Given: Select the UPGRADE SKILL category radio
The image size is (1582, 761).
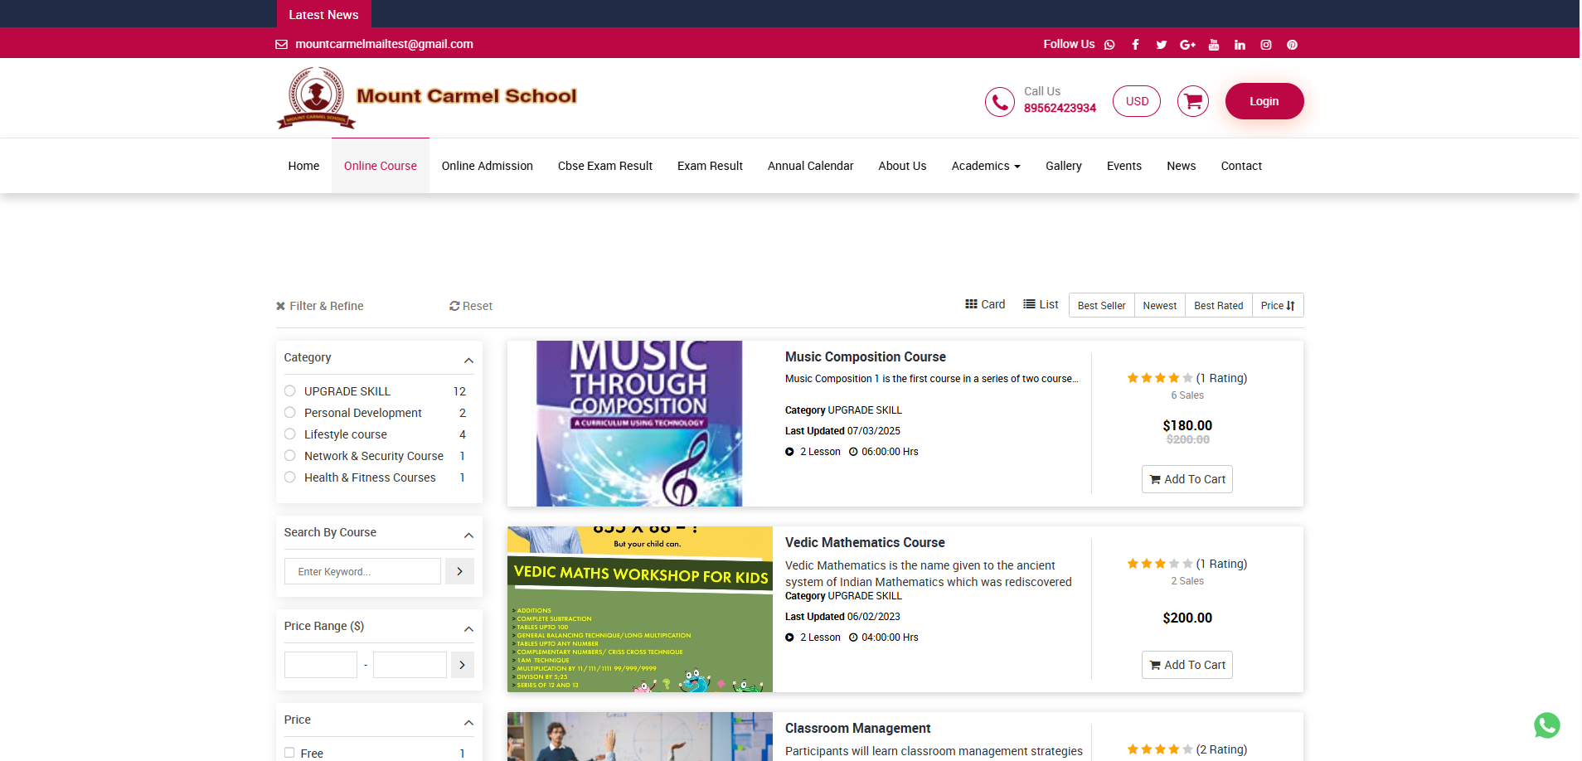Looking at the screenshot, I should [x=290, y=391].
